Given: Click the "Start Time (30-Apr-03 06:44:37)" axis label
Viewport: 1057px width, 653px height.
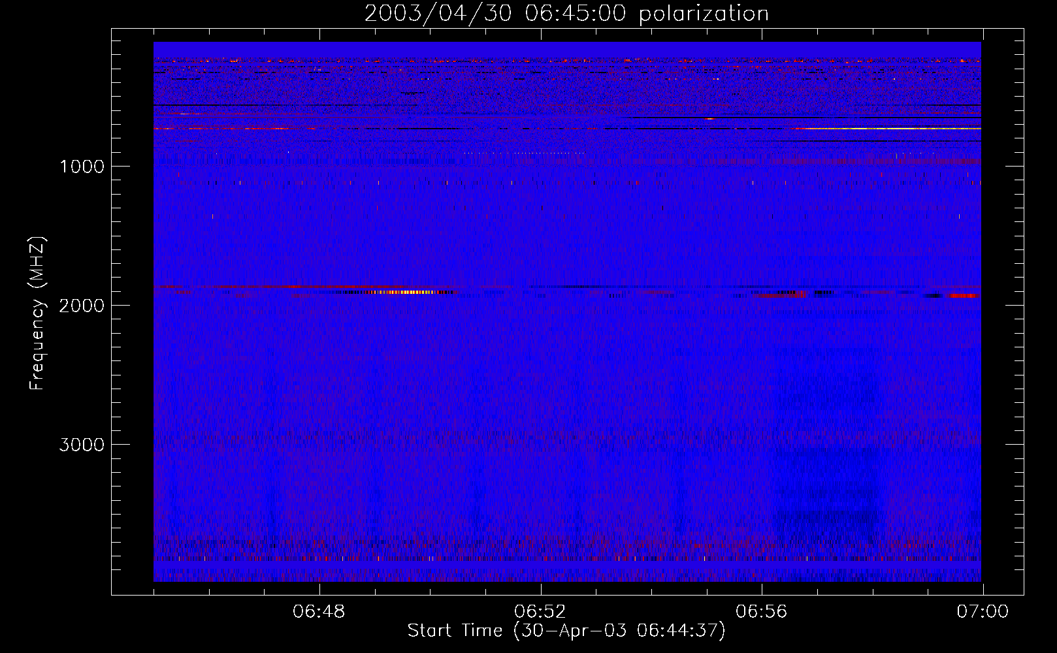Looking at the screenshot, I should point(566,631).
